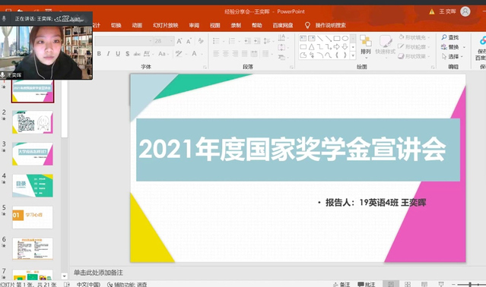Open the font size dropdown
This screenshot has height=287, width=486.
pos(171,41)
